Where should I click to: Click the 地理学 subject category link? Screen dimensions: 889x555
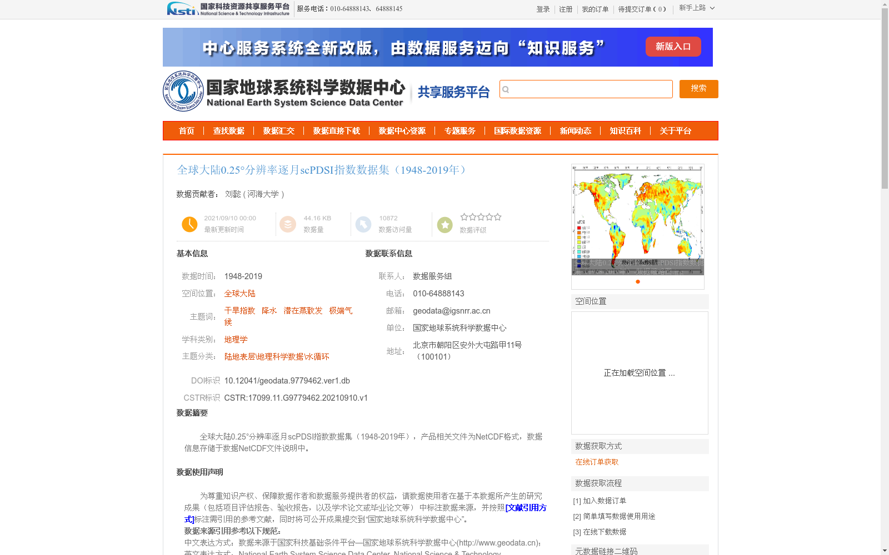tap(236, 340)
